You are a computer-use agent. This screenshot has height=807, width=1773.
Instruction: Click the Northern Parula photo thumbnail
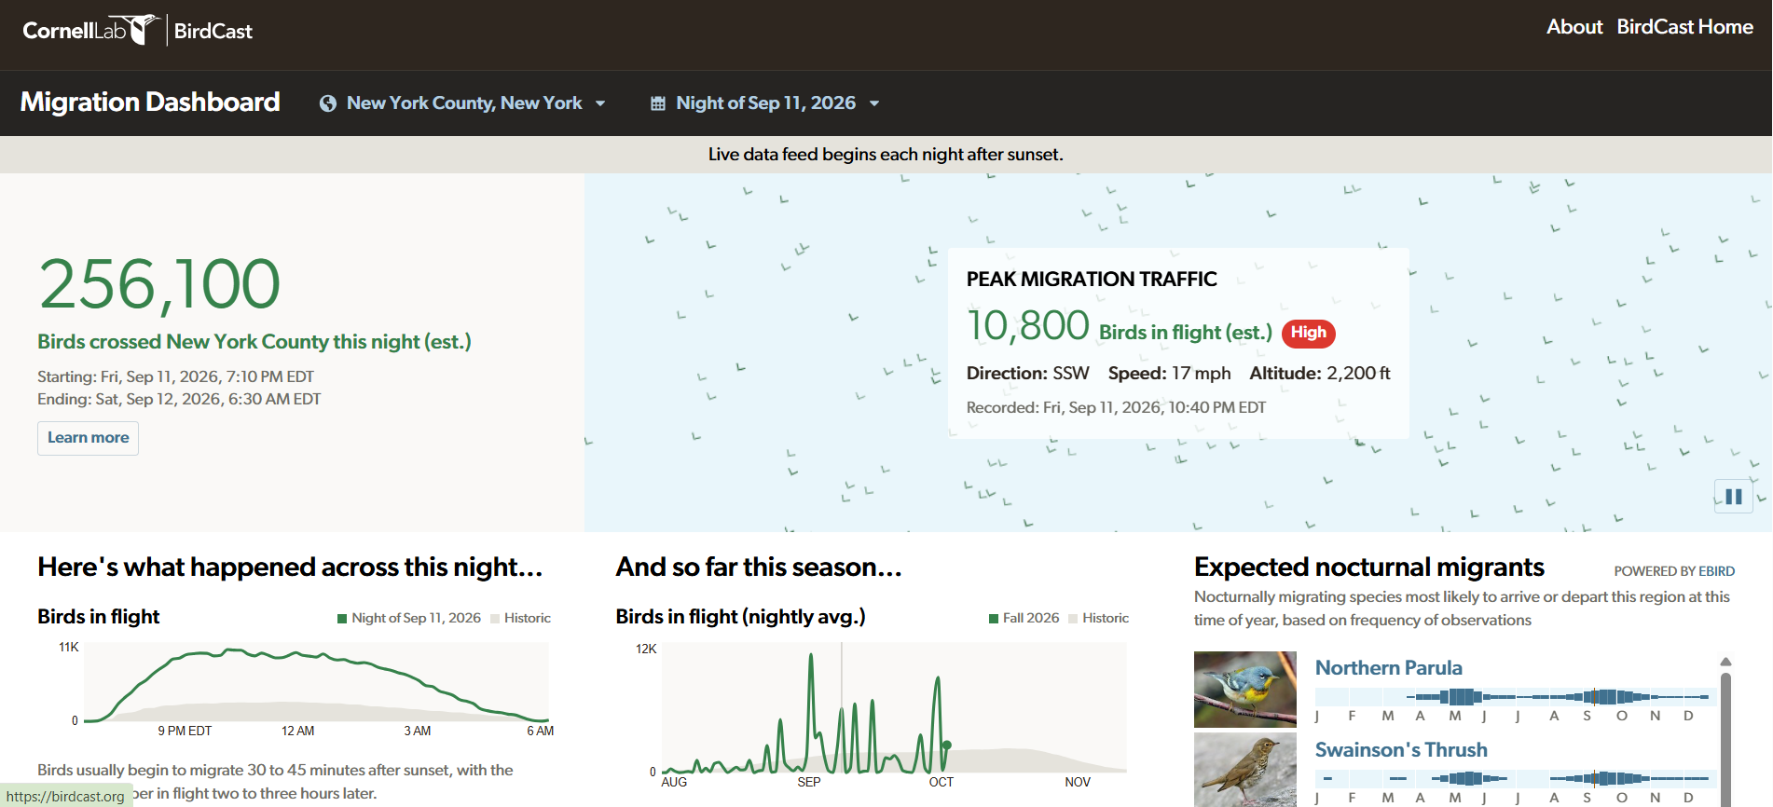(1245, 690)
